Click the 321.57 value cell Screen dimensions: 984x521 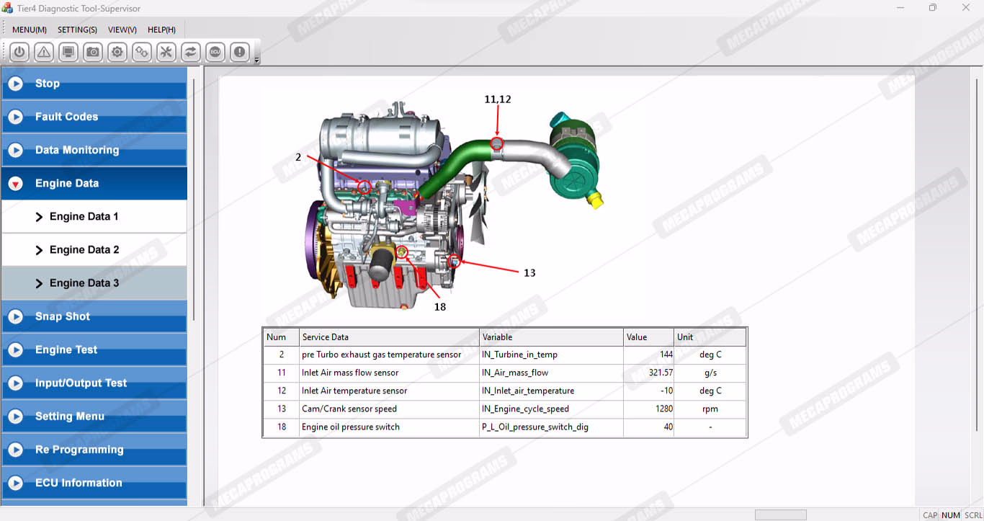(648, 373)
